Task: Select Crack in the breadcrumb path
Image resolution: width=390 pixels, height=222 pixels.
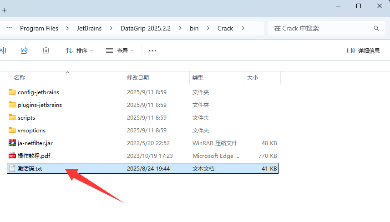Action: (x=225, y=28)
